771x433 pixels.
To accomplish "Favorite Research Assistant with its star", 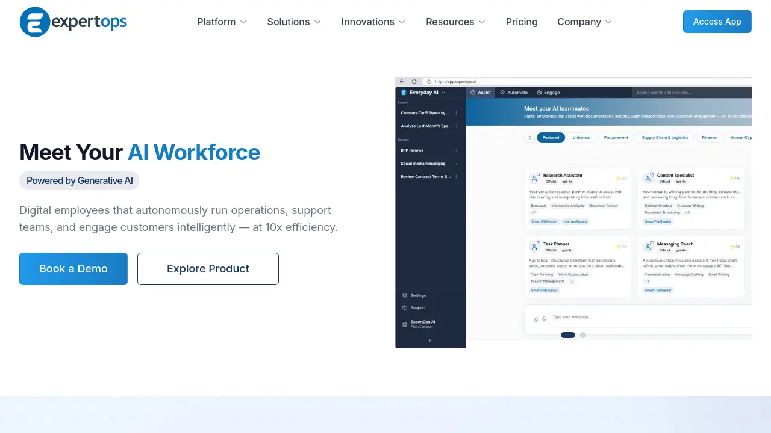I will [x=618, y=179].
